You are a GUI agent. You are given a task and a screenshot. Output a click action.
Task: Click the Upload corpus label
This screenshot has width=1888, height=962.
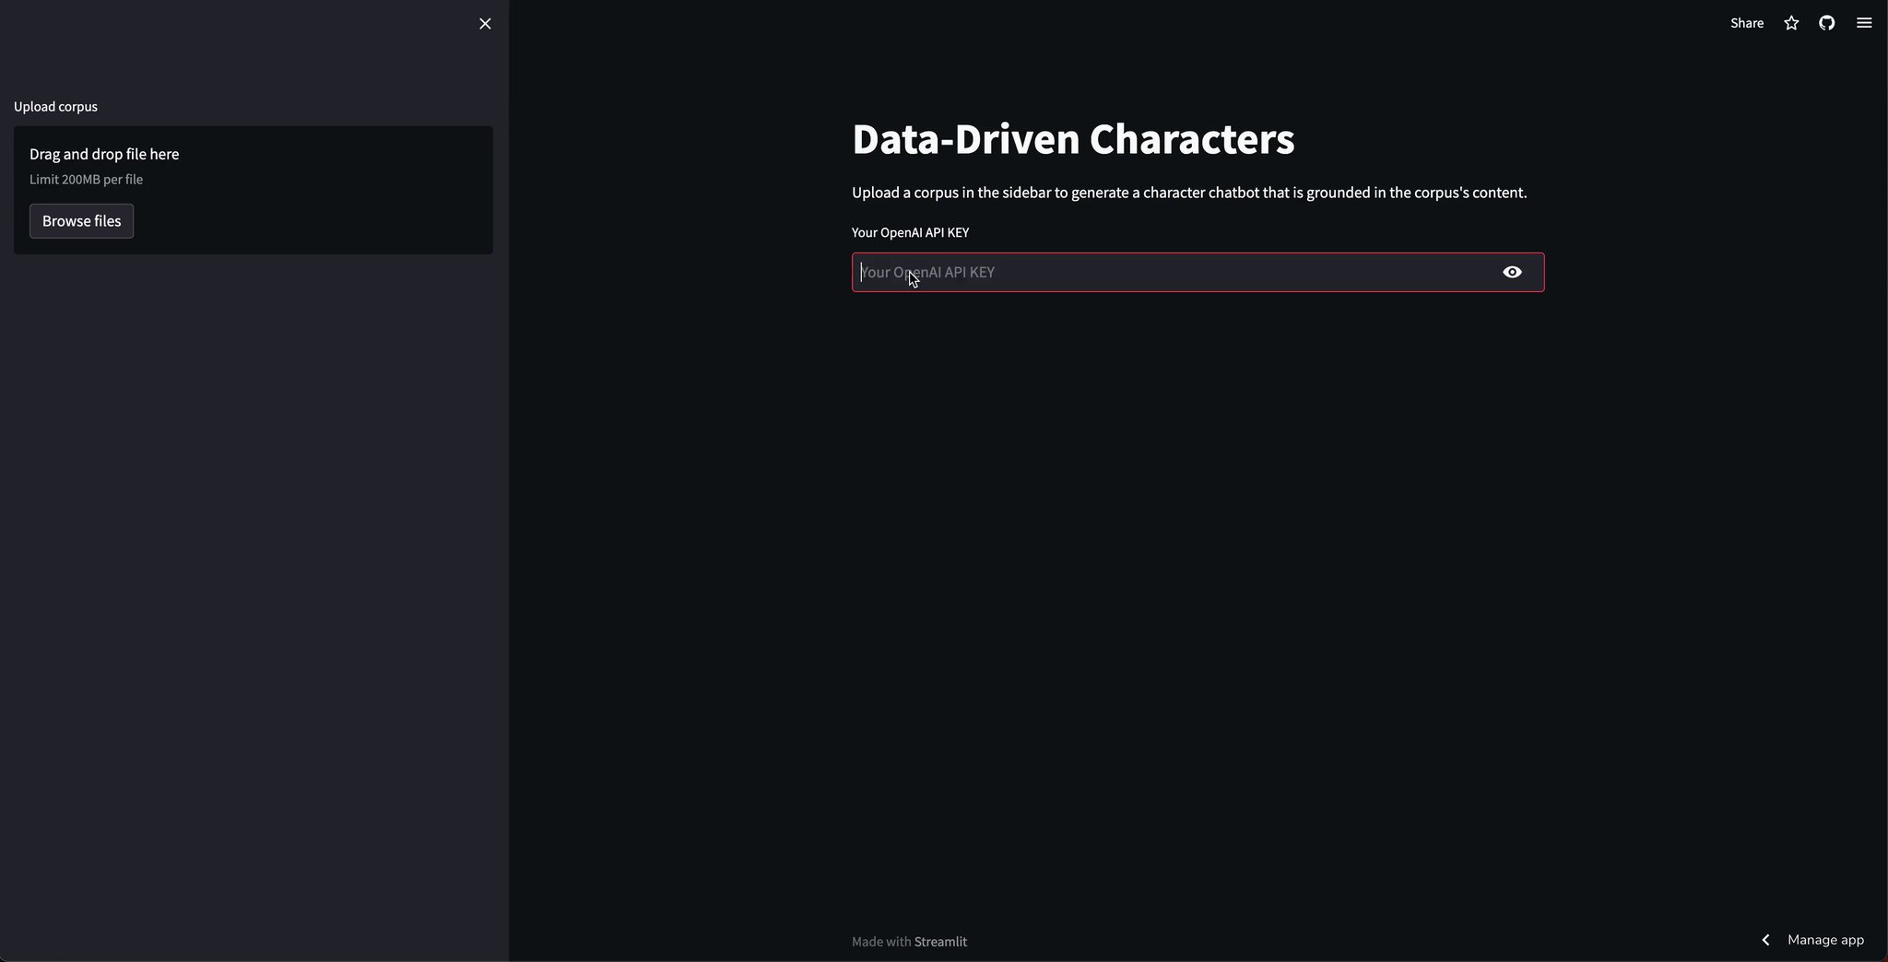coord(55,107)
